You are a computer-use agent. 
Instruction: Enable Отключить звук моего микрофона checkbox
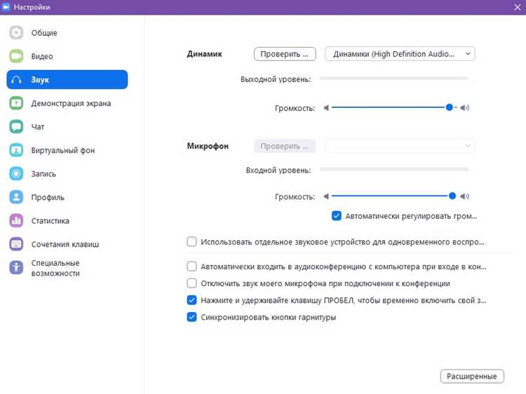[191, 283]
